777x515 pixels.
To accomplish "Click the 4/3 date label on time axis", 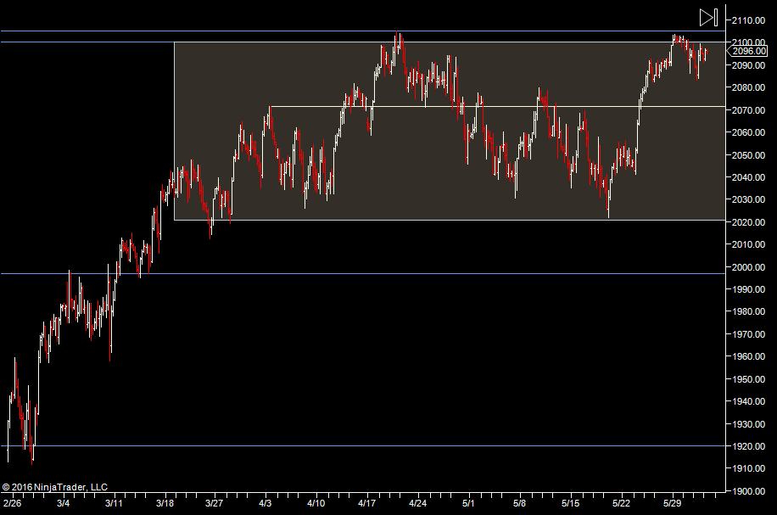I will point(266,503).
